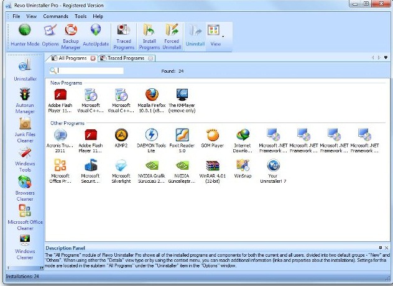Run AutoUpdate from the toolbar
Screen dimensions: 393x286
click(96, 35)
